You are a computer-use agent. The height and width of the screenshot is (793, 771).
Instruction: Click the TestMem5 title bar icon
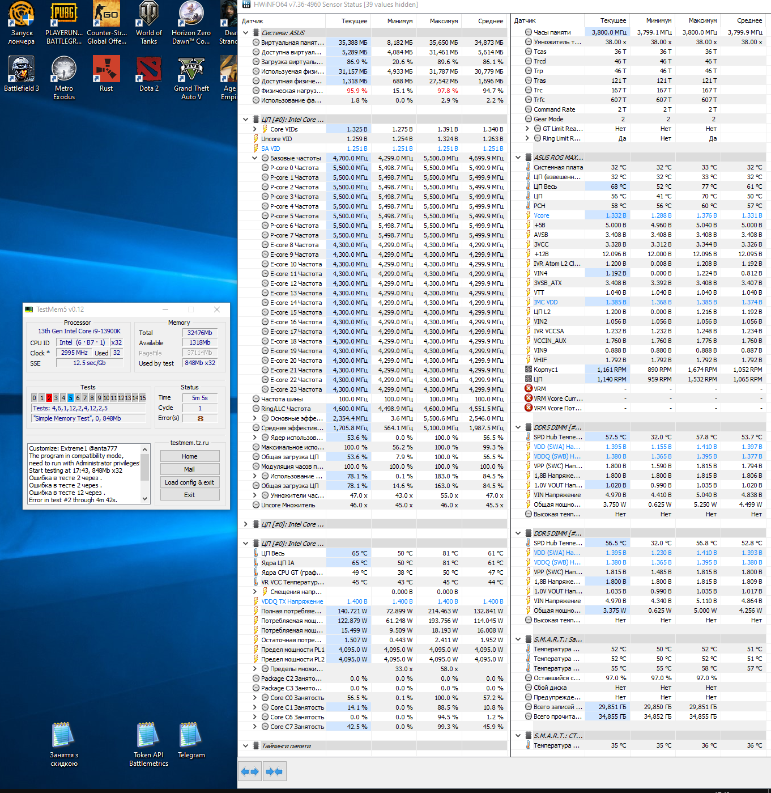29,309
